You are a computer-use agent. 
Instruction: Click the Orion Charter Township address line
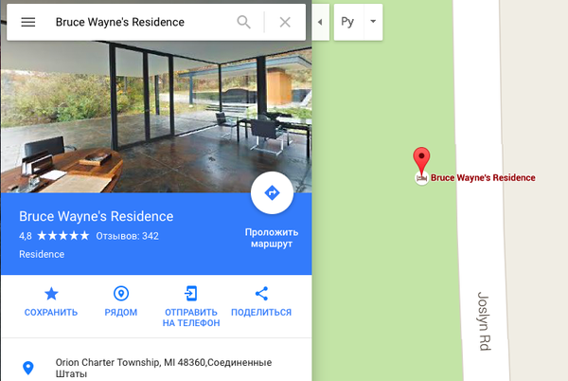(164, 368)
